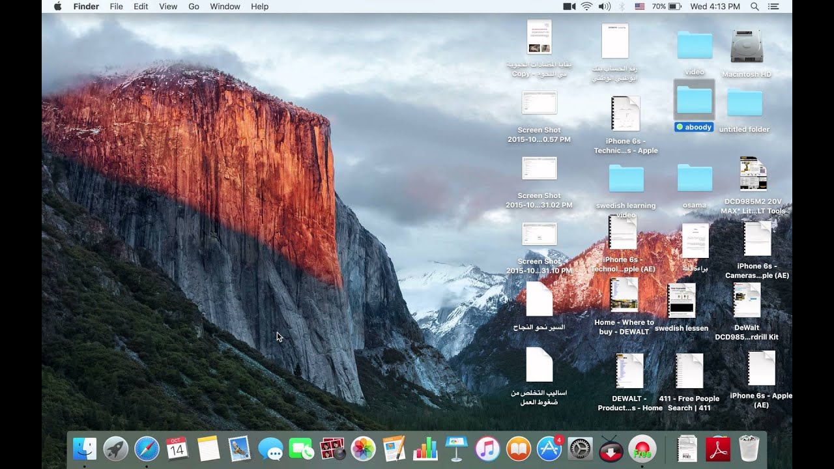Launch Pages from the Dock

(x=394, y=449)
